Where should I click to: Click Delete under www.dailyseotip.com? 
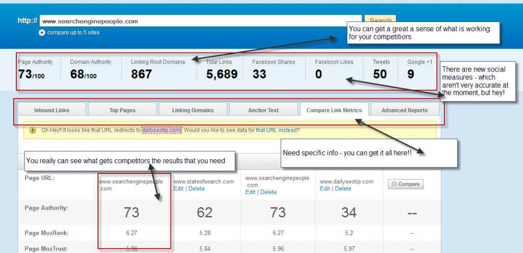(x=343, y=189)
